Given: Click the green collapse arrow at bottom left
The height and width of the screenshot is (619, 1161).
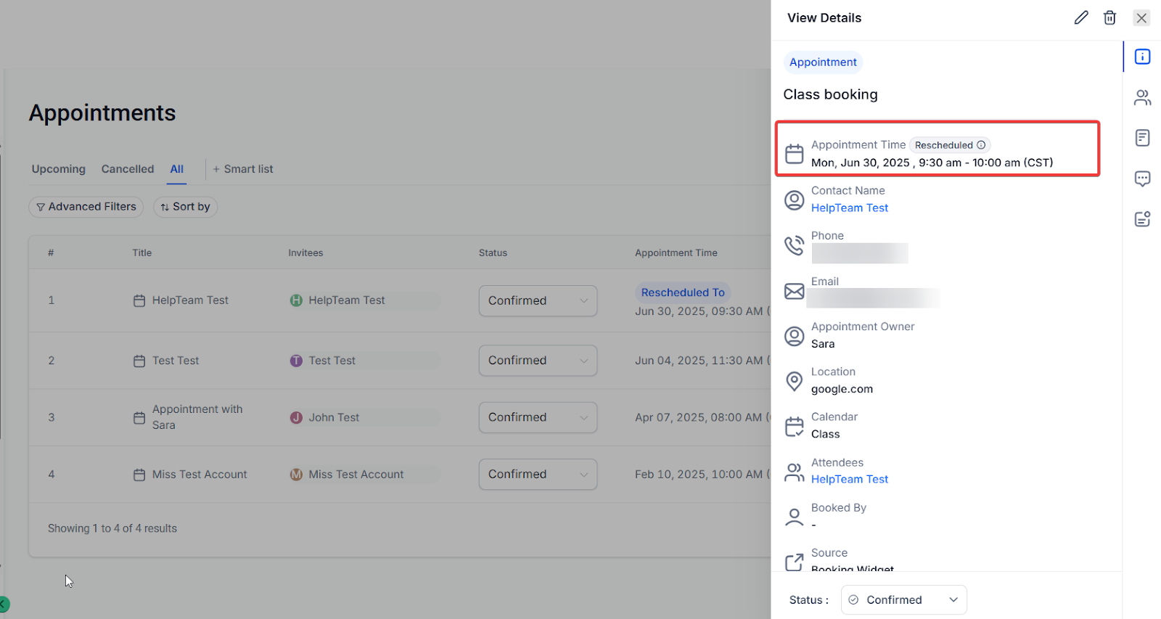Looking at the screenshot, I should point(4,604).
